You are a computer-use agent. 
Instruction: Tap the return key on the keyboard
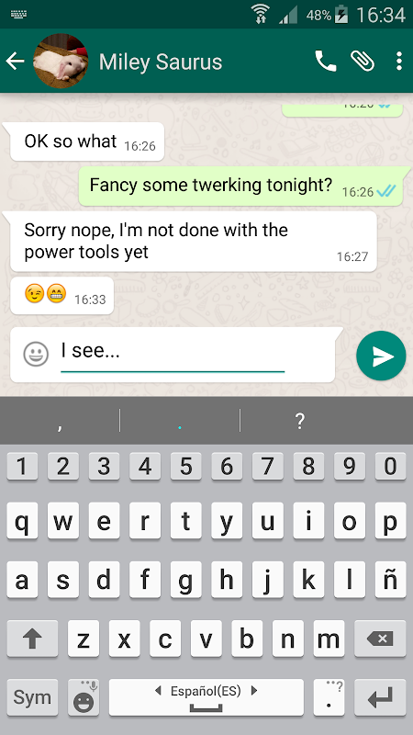pyautogui.click(x=380, y=697)
